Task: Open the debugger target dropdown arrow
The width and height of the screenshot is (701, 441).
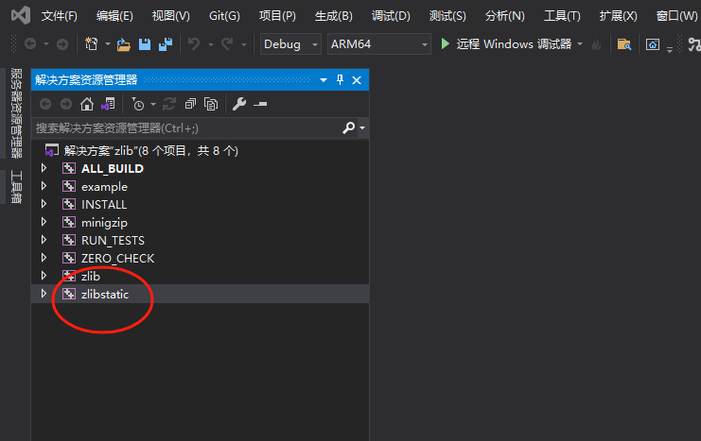Action: [580, 44]
